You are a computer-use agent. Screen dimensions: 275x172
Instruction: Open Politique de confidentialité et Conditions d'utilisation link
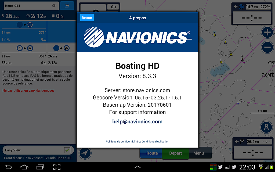pyautogui.click(x=137, y=141)
